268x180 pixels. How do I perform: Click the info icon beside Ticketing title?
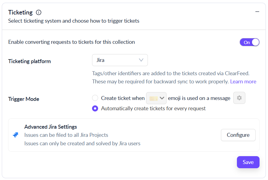[39, 12]
